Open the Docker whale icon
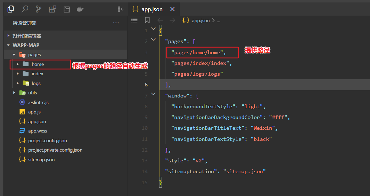This screenshot has height=196, width=370. 80,9
